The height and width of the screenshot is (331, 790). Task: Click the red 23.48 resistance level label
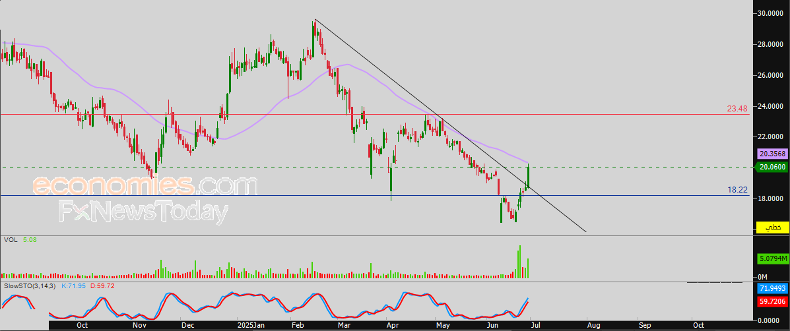click(x=737, y=108)
